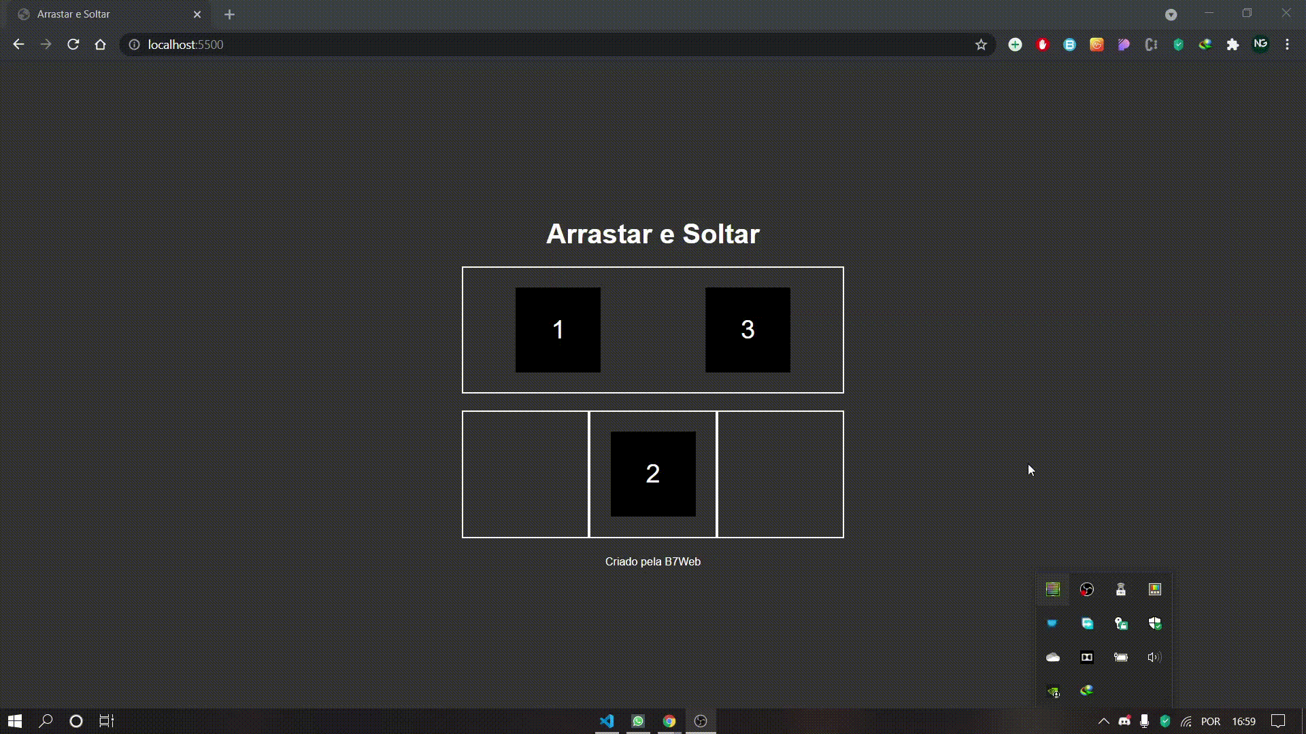Open Windows Security shield icon in tray popup
Image resolution: width=1306 pixels, height=734 pixels.
click(1155, 623)
